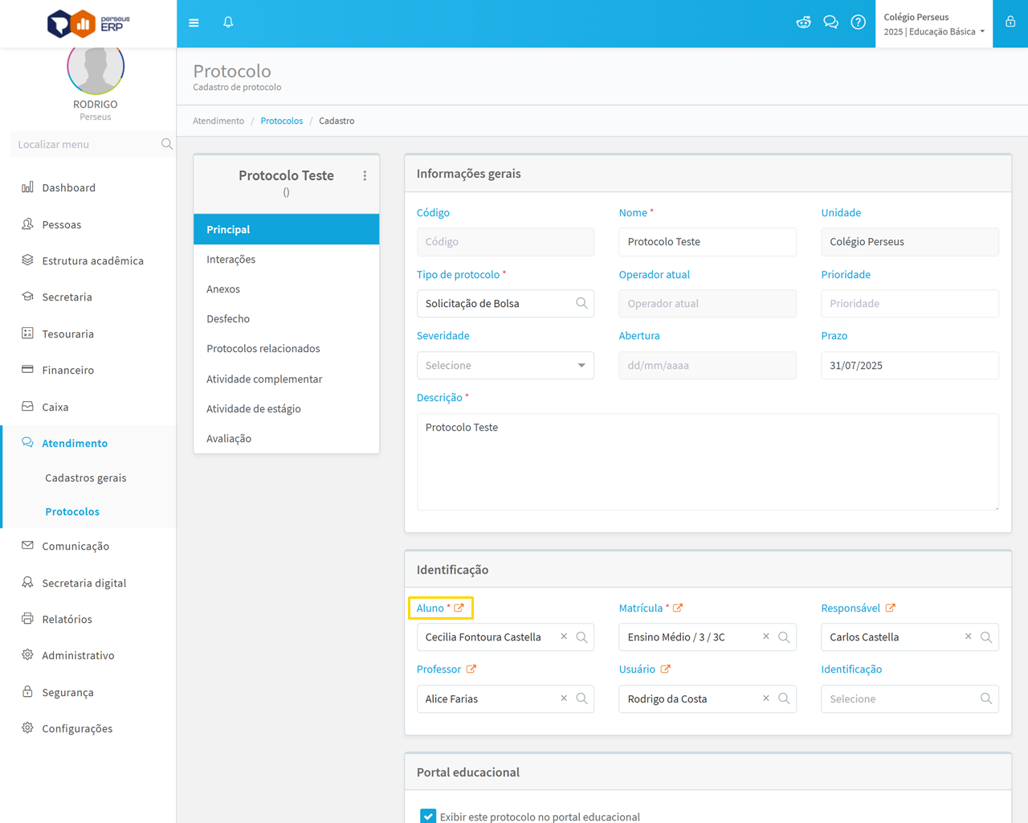Image resolution: width=1028 pixels, height=823 pixels.
Task: Search icon in the Matrícula field
Action: (x=784, y=637)
